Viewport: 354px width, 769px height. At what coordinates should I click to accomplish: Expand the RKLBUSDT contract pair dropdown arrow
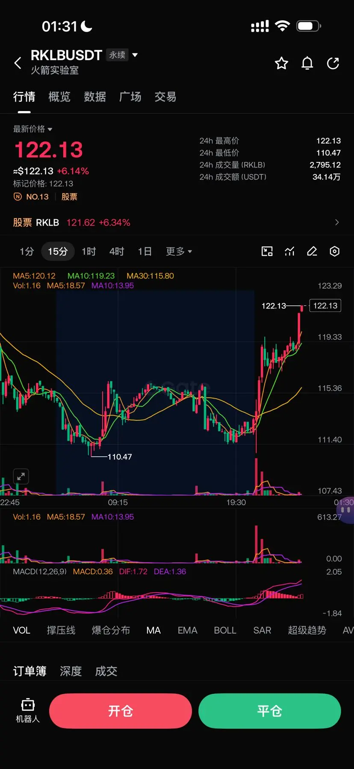(x=135, y=55)
